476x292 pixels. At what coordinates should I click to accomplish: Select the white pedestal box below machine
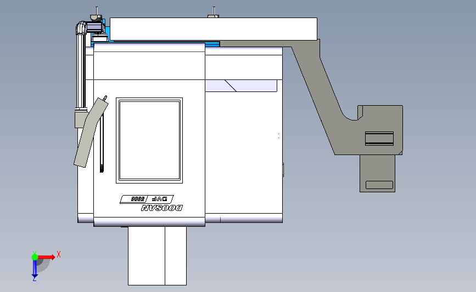pyautogui.click(x=157, y=256)
